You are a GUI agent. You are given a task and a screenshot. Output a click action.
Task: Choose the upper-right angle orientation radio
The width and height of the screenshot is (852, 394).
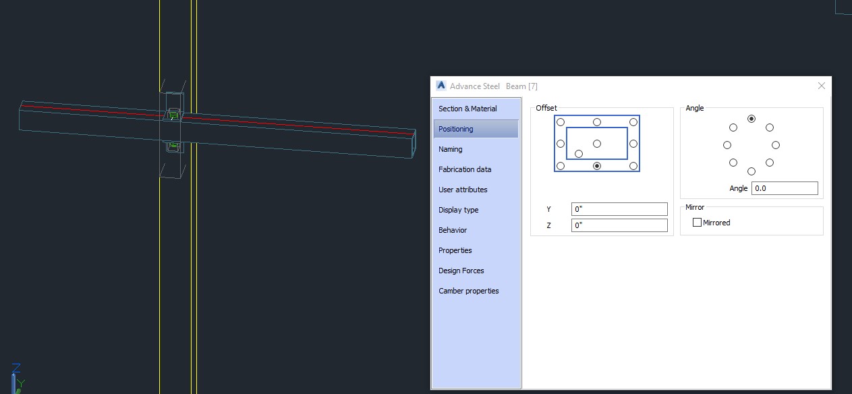point(769,126)
